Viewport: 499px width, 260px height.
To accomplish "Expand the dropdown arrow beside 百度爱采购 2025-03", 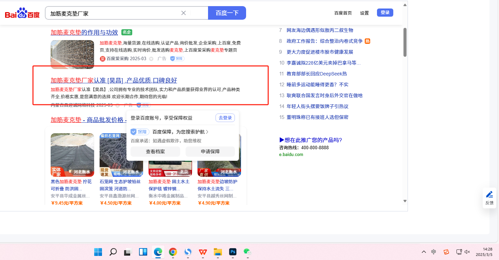I will tap(151, 59).
